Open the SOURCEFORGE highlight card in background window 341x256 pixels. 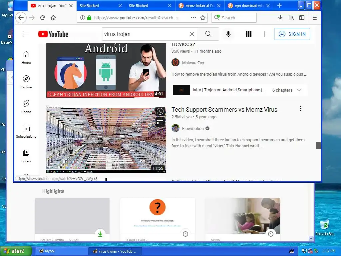[158, 220]
